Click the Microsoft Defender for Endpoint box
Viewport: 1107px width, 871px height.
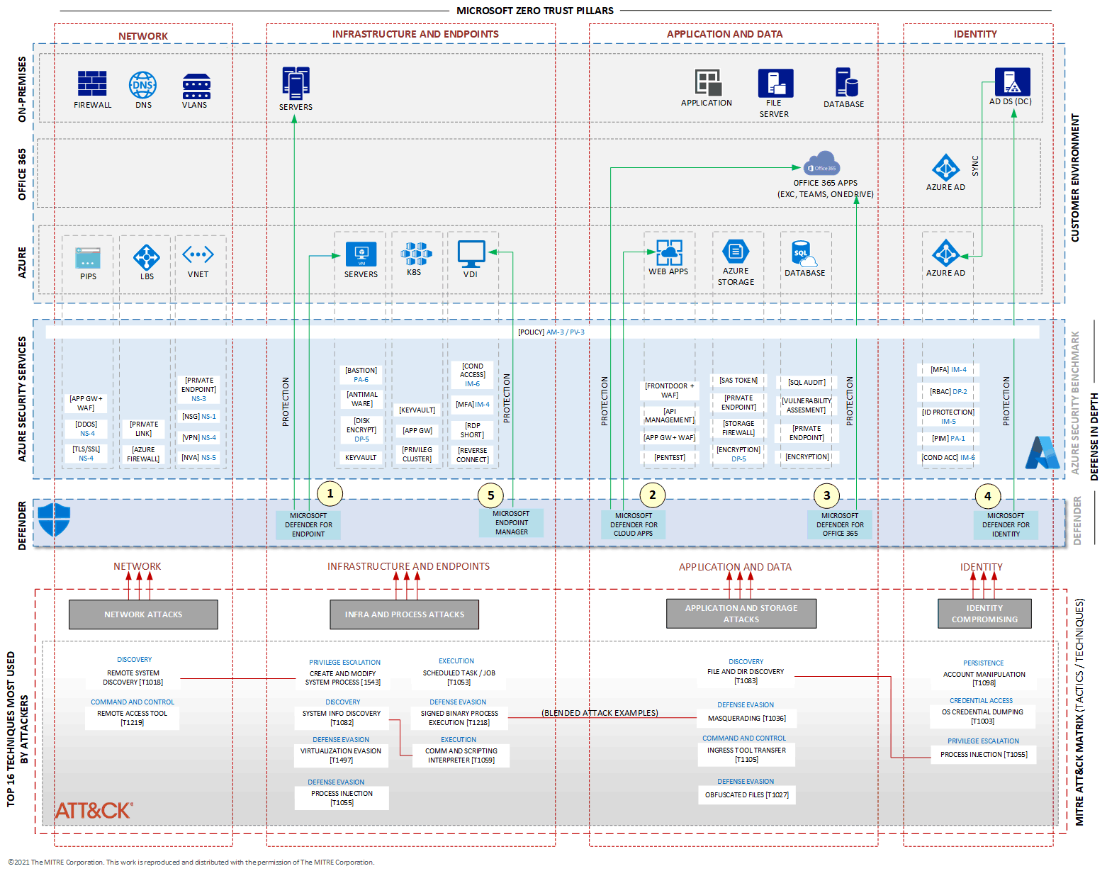tap(308, 525)
